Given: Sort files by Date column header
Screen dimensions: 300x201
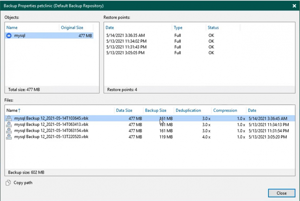Looking at the screenshot, I should tap(252, 110).
